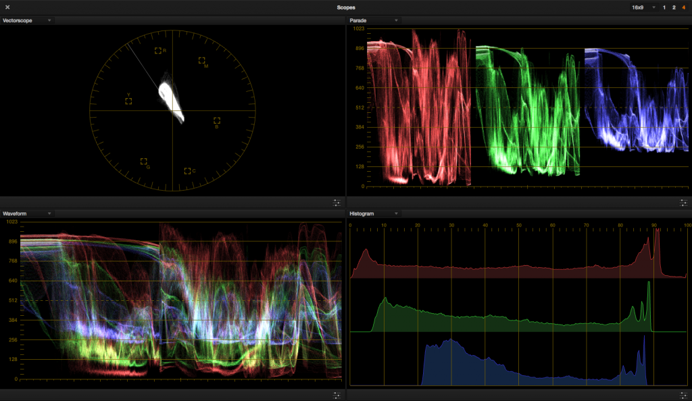Enlarge the Histogram panel via its expand icon
This screenshot has height=401, width=692.
click(x=683, y=396)
